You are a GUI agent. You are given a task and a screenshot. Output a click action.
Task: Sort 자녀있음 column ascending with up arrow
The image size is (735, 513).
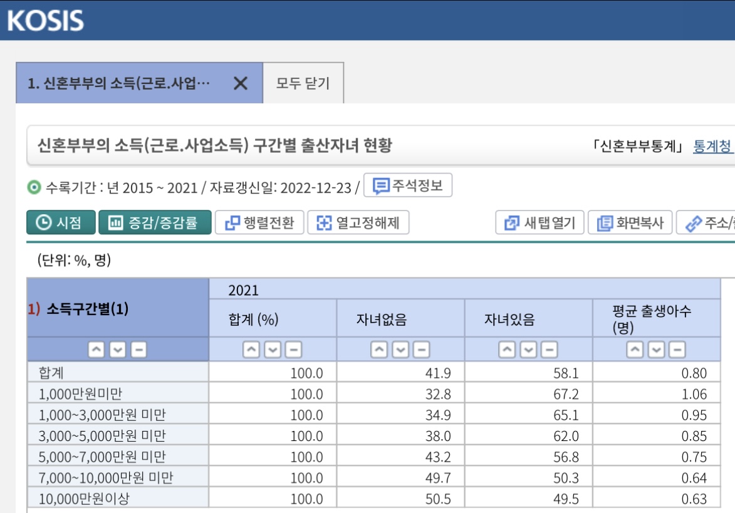coord(507,350)
